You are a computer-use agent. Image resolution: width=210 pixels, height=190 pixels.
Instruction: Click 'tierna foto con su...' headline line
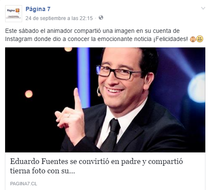tap(43, 171)
